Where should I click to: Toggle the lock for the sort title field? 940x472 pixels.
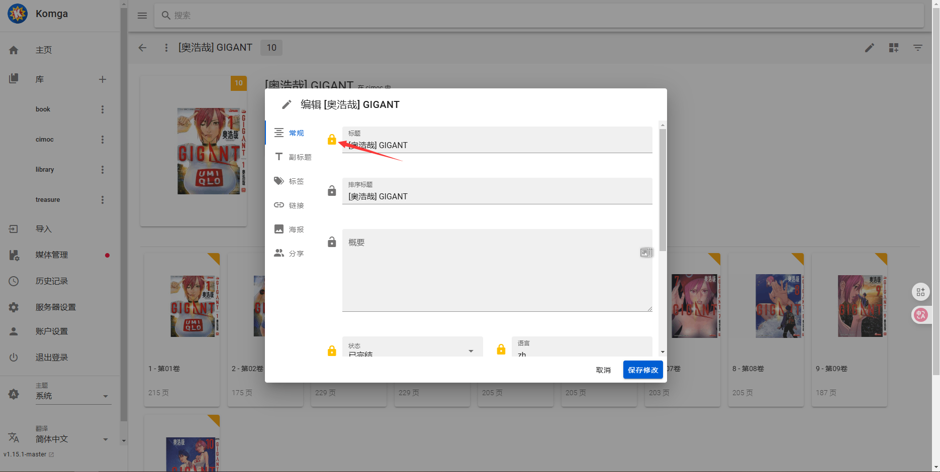tap(332, 191)
